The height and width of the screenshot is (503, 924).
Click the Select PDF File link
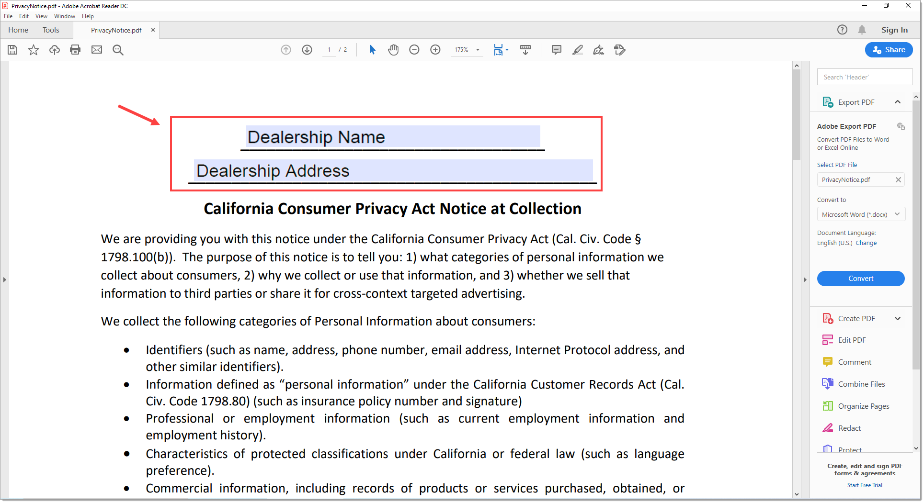(837, 165)
